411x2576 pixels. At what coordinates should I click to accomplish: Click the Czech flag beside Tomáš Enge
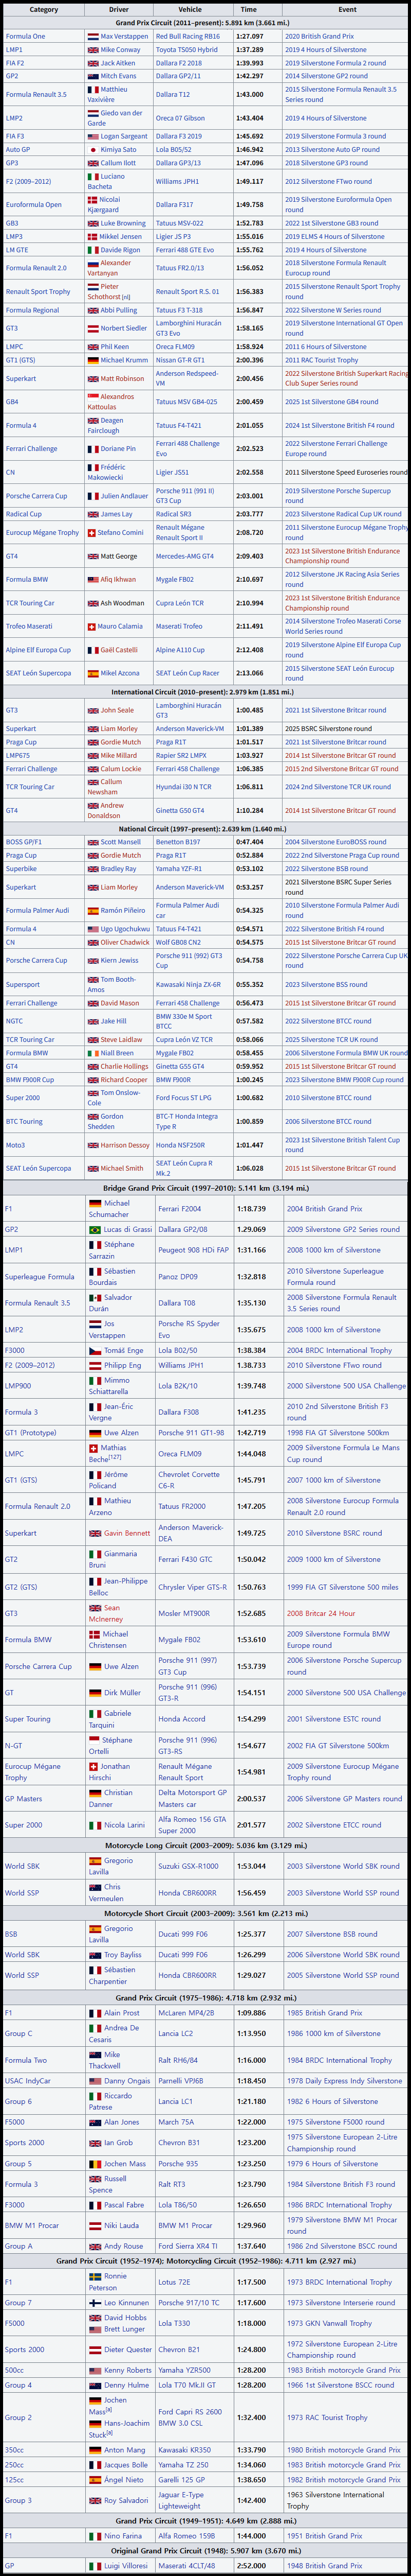pos(96,1350)
